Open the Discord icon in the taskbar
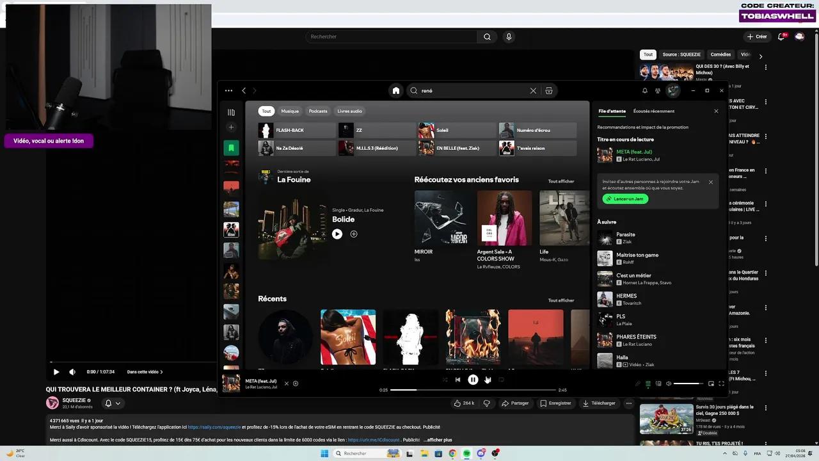This screenshot has height=461, width=819. coord(481,453)
